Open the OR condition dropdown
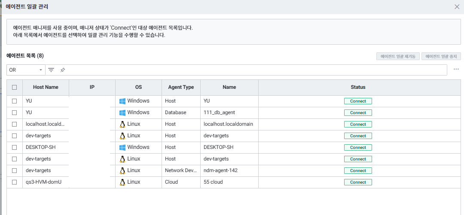Image resolution: width=464 pixels, height=215 pixels. [26, 70]
